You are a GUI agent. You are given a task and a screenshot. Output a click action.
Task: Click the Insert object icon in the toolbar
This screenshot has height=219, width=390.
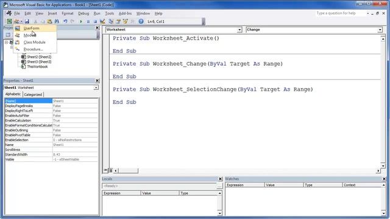[x=16, y=22]
